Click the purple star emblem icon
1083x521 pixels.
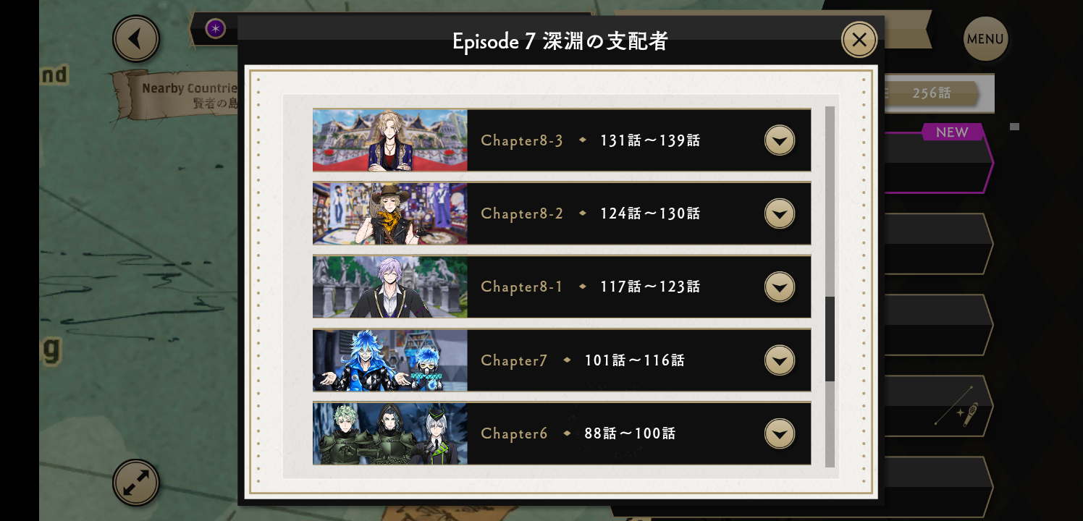click(215, 28)
